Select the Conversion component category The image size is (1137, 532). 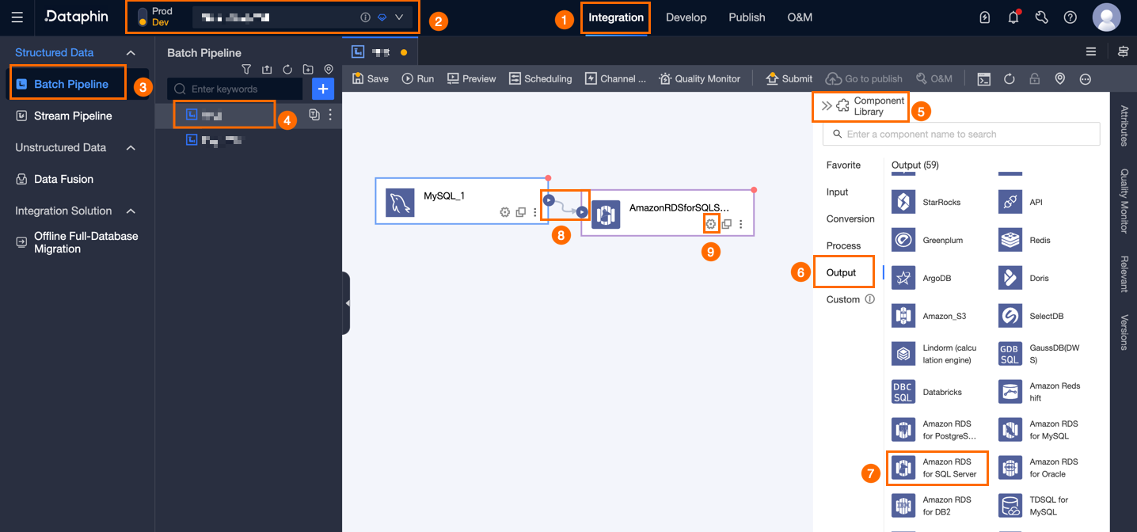[850, 218]
